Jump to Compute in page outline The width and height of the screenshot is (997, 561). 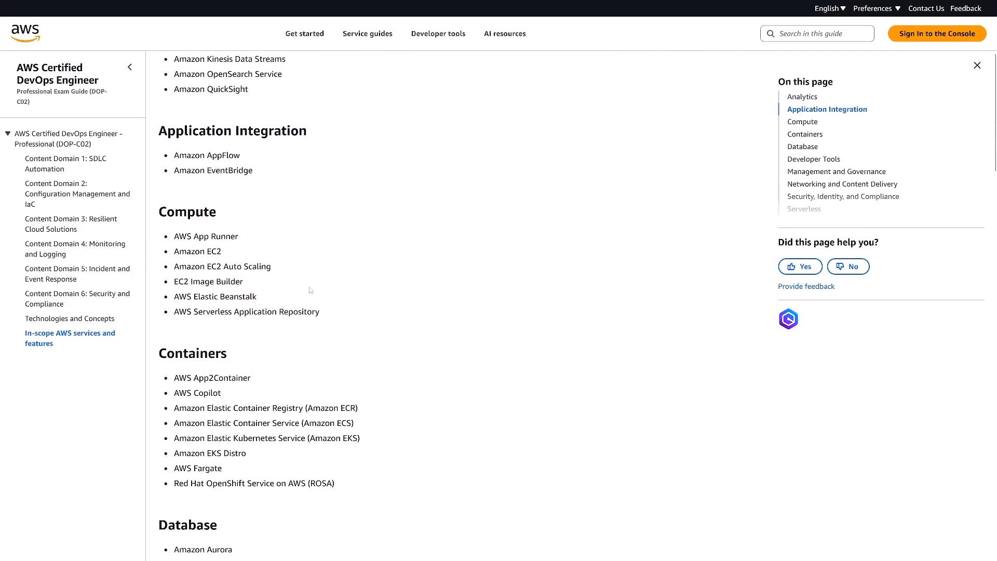pyautogui.click(x=802, y=122)
